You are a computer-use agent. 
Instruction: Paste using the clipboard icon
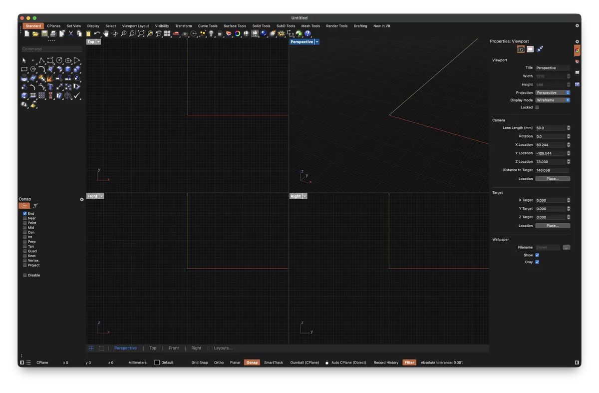click(x=88, y=34)
